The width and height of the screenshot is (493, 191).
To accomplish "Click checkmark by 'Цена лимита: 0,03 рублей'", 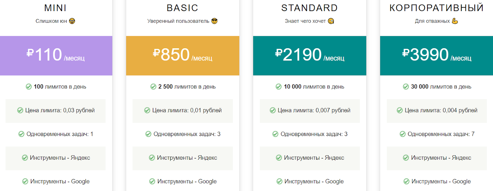I will [x=20, y=110].
